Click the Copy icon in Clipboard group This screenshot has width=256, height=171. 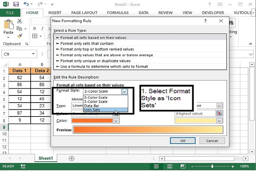(20, 28)
